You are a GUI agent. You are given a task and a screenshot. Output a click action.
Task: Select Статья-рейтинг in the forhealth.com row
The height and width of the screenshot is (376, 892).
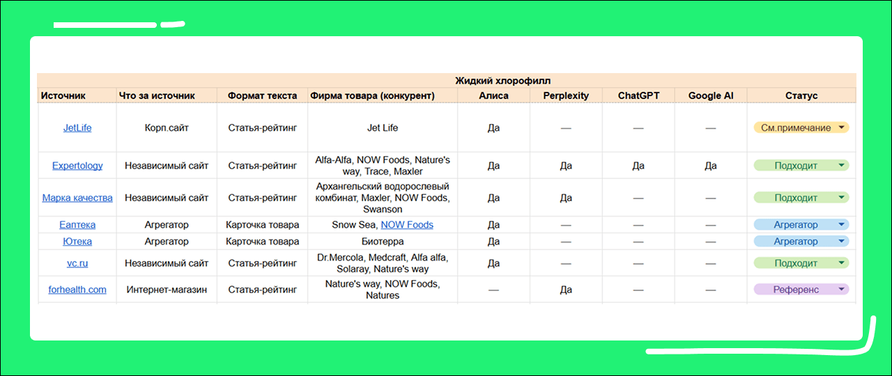(262, 290)
